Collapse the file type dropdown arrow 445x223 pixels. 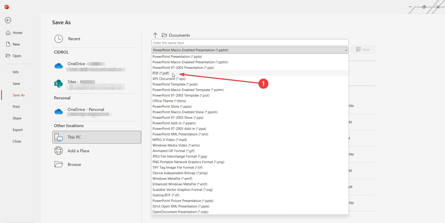click(x=346, y=50)
